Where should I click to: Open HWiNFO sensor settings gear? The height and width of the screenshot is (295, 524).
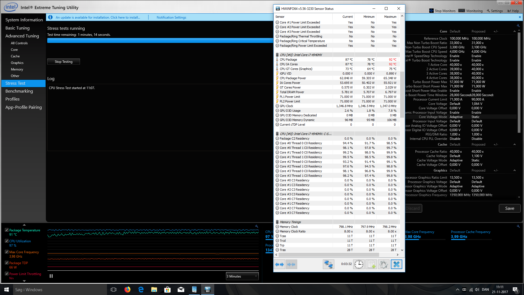[x=384, y=264]
